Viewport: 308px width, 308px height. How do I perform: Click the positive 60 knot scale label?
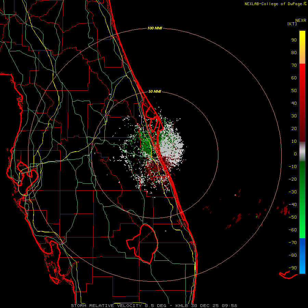294,78
